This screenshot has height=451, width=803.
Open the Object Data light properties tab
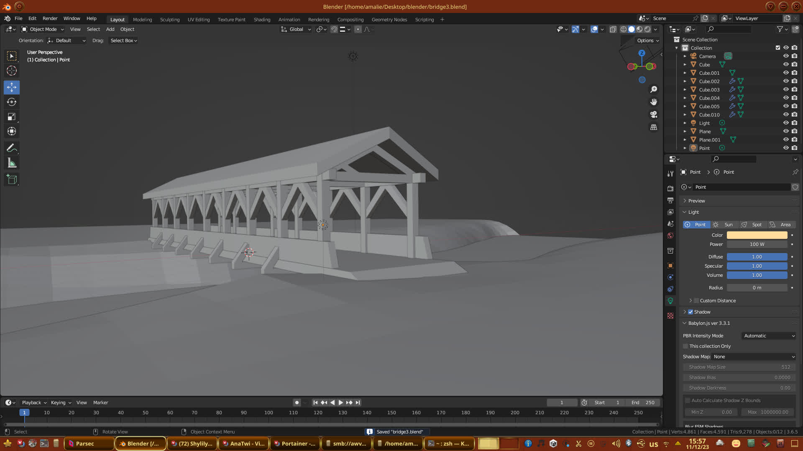click(670, 301)
